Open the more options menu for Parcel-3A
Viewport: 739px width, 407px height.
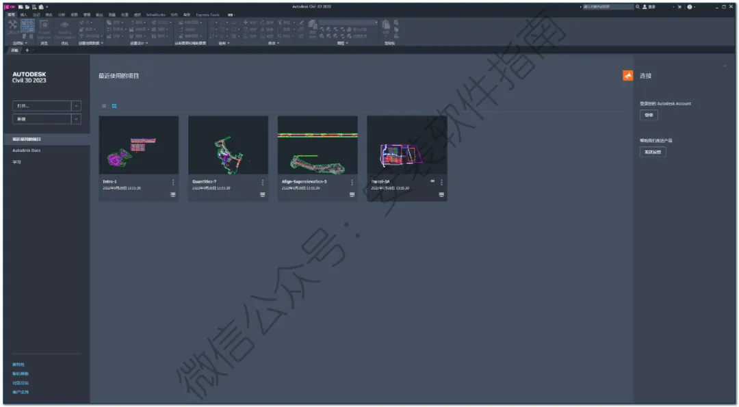441,183
